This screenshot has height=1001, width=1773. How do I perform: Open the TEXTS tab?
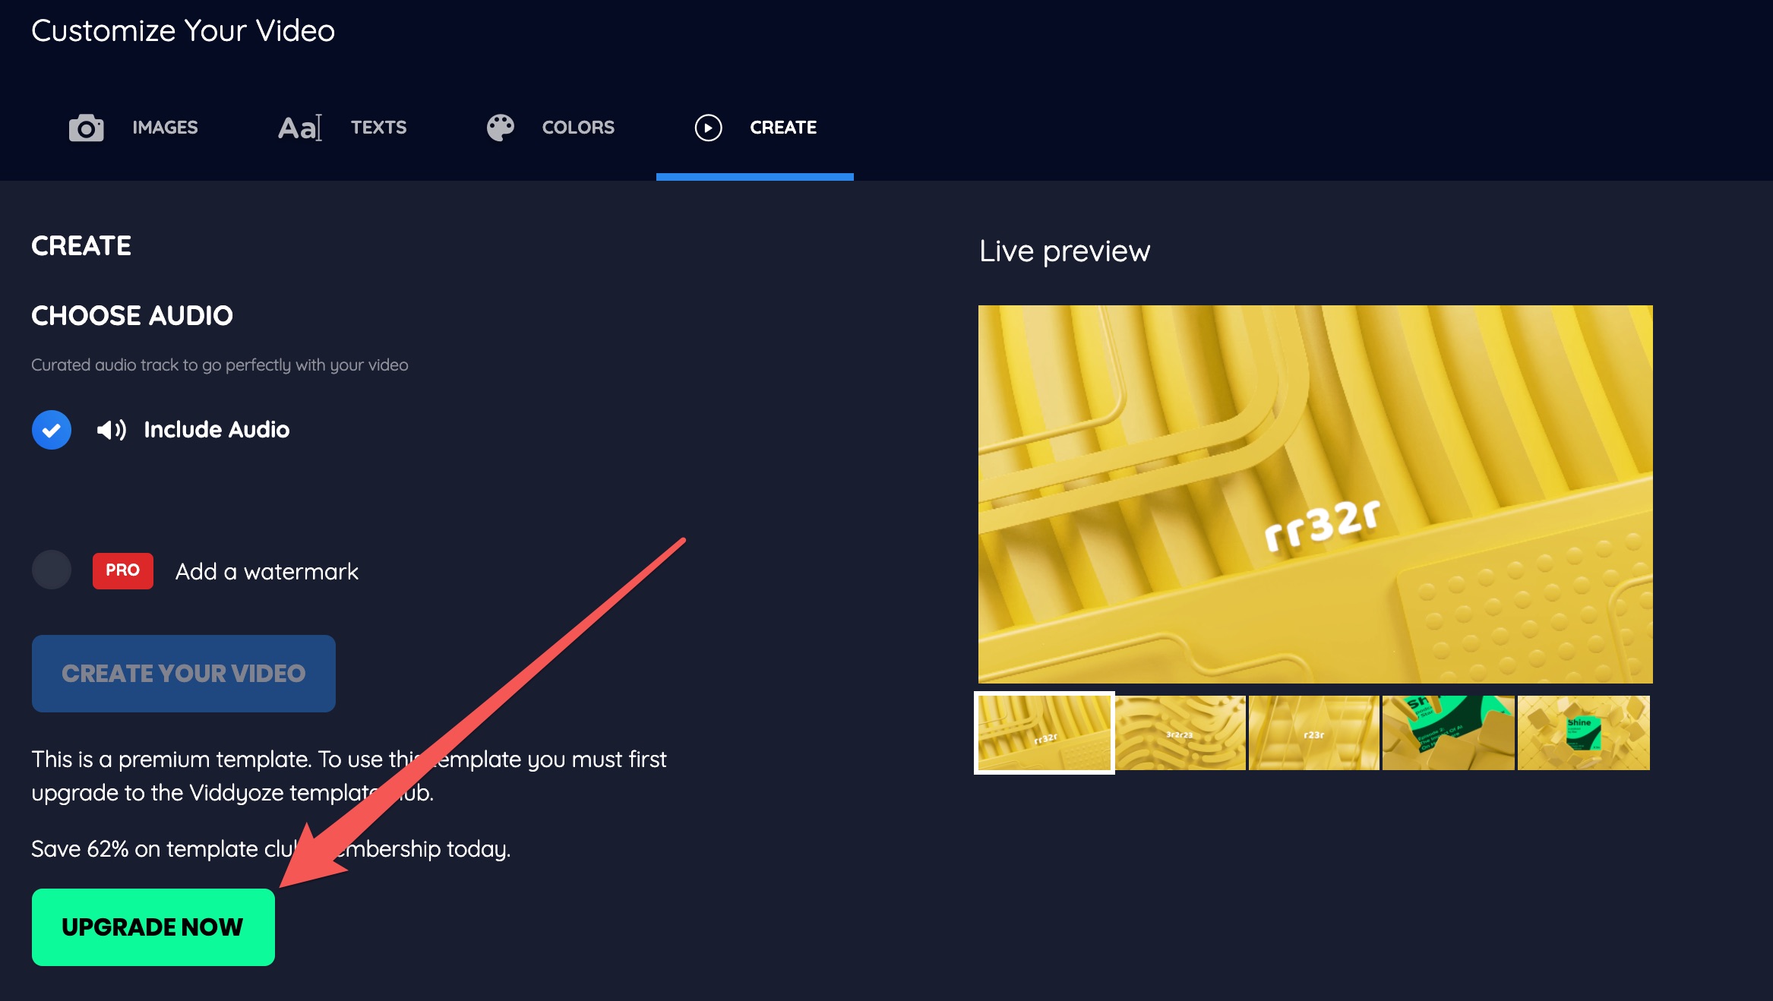(378, 128)
